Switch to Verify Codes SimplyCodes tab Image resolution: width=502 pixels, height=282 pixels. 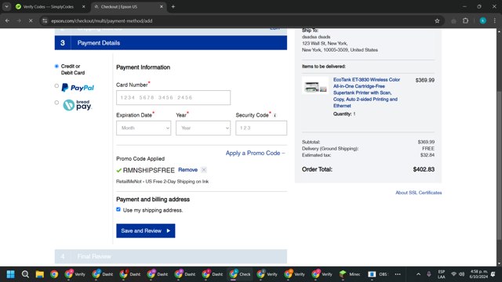(x=48, y=7)
